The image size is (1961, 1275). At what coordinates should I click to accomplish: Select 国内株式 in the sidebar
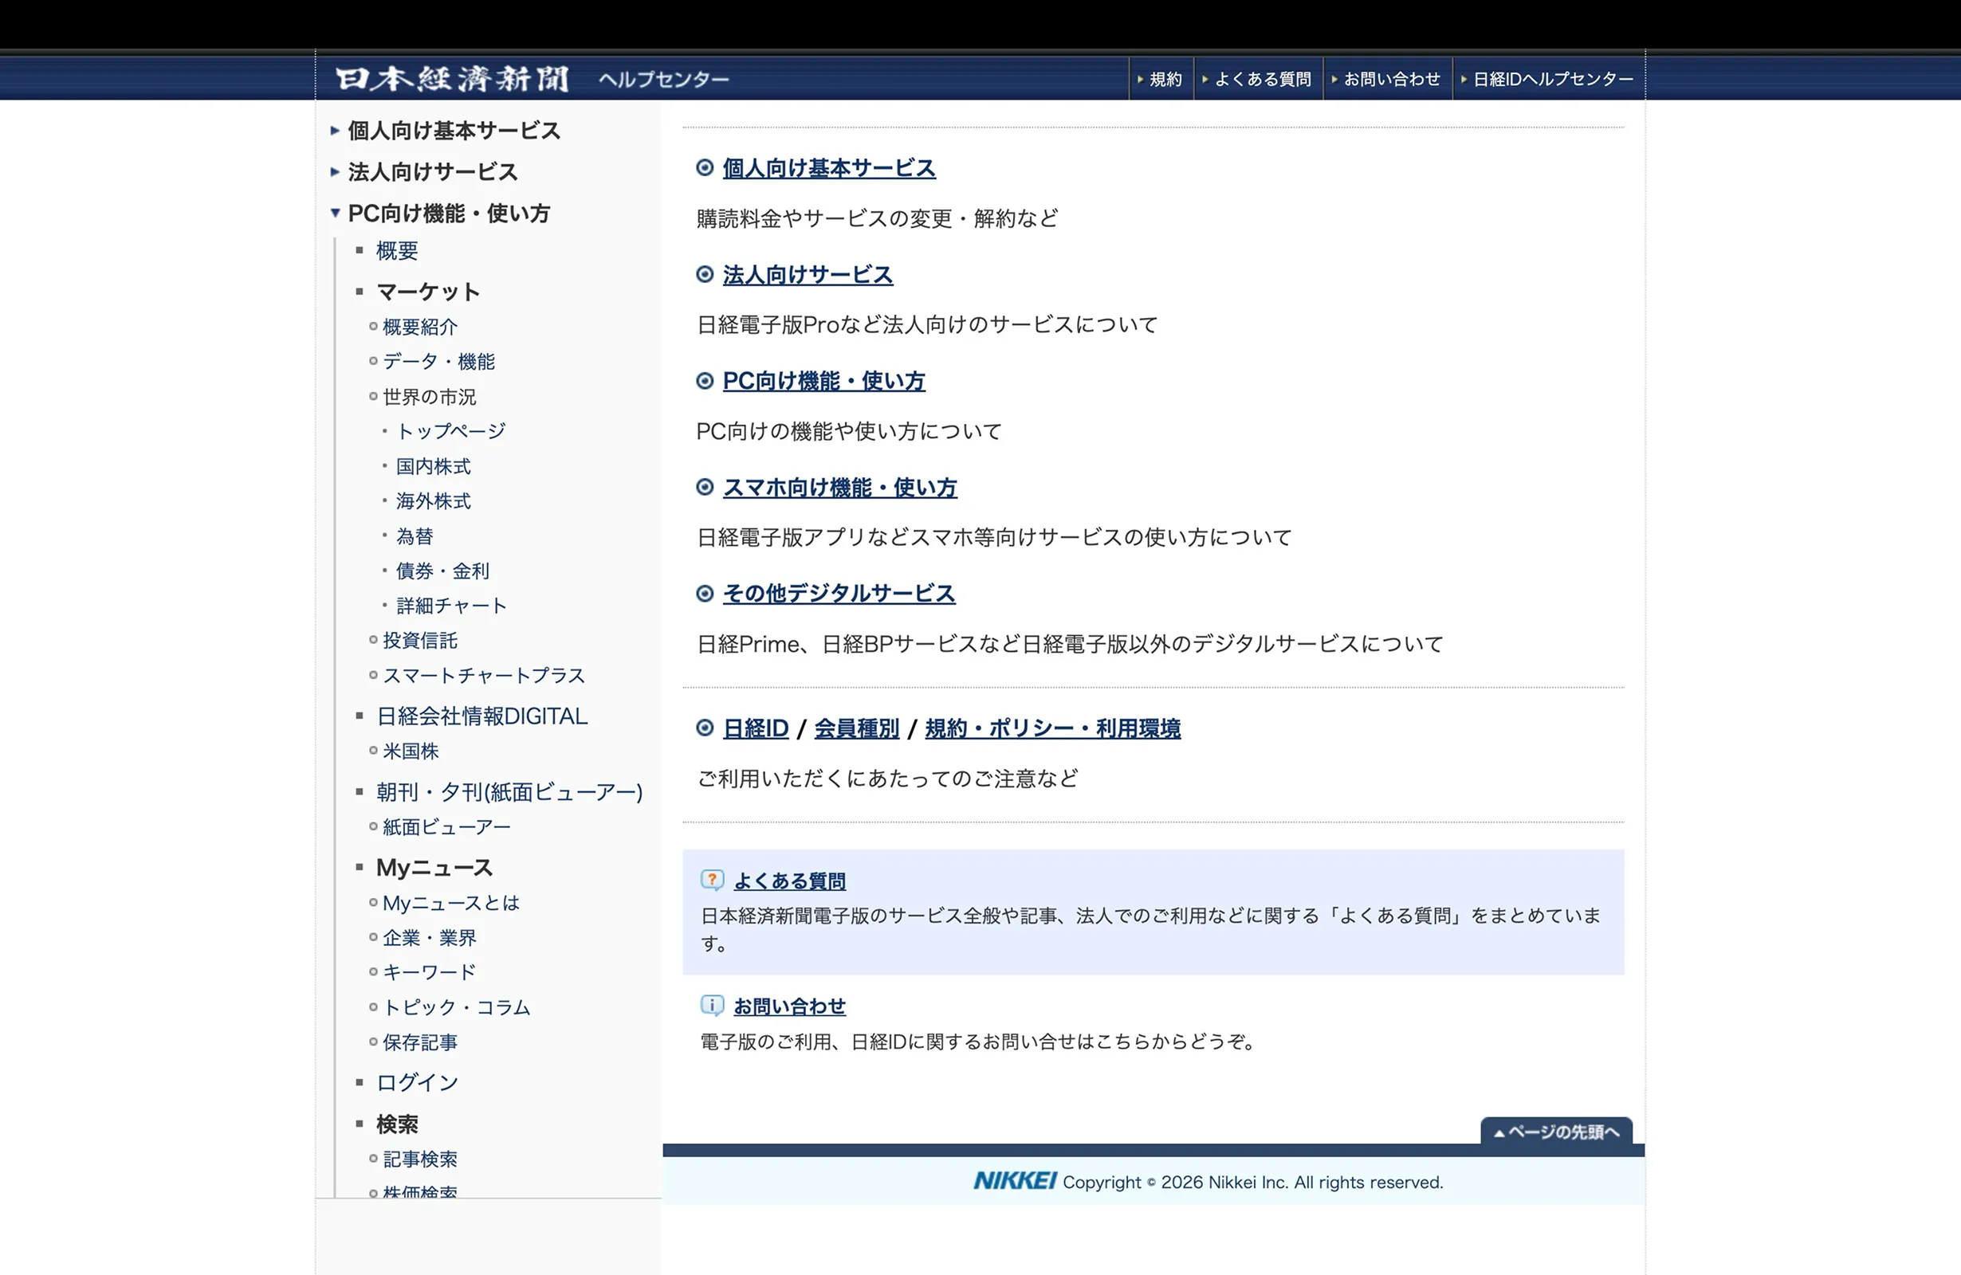434,466
